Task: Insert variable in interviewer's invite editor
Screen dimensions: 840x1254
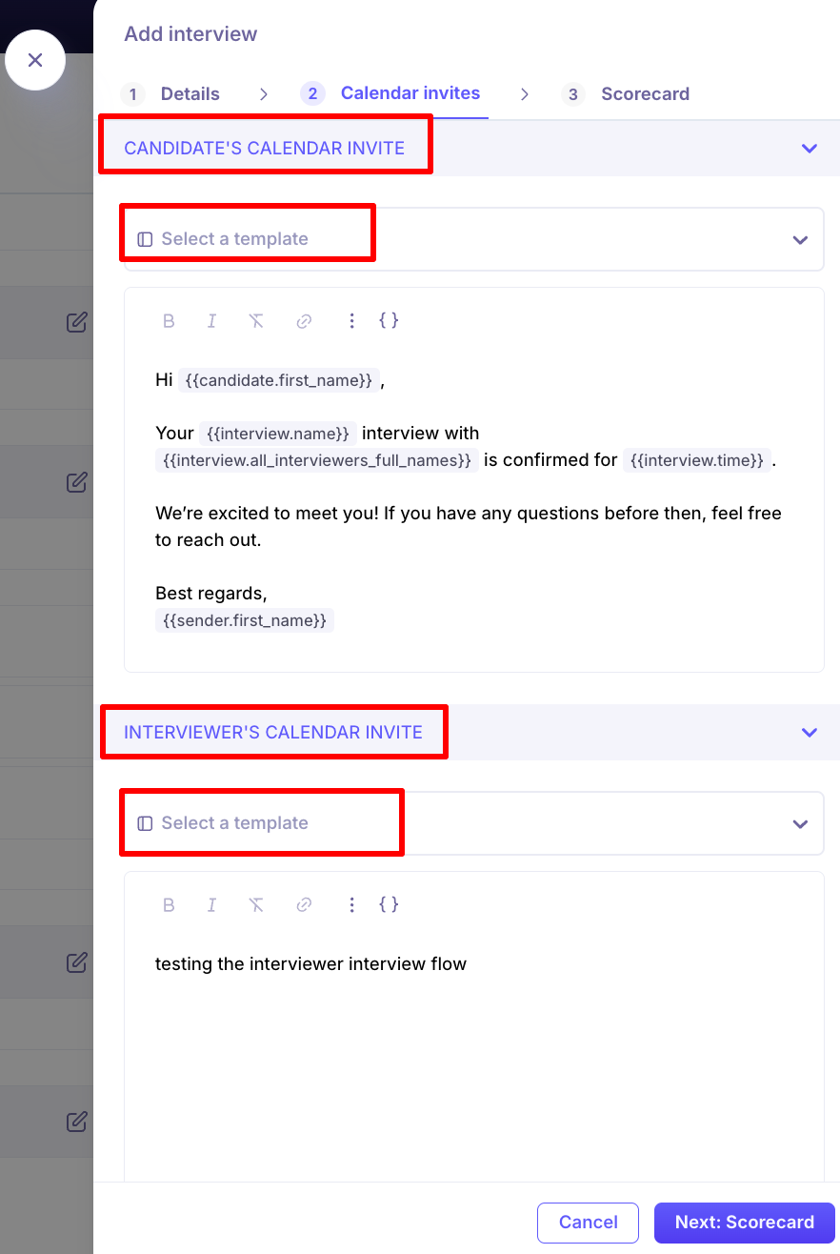Action: [389, 905]
